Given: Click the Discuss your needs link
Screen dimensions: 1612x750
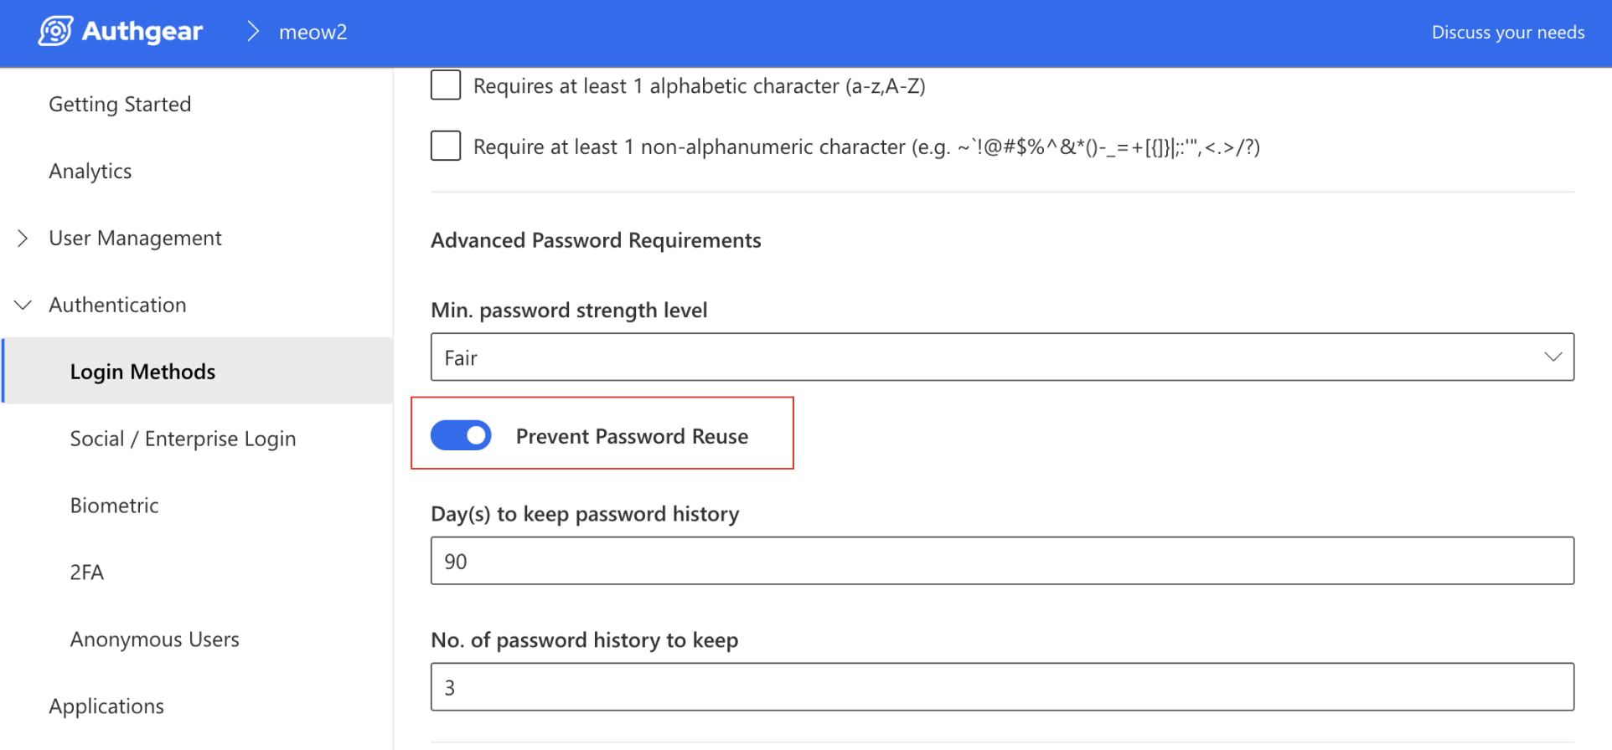Looking at the screenshot, I should point(1507,33).
